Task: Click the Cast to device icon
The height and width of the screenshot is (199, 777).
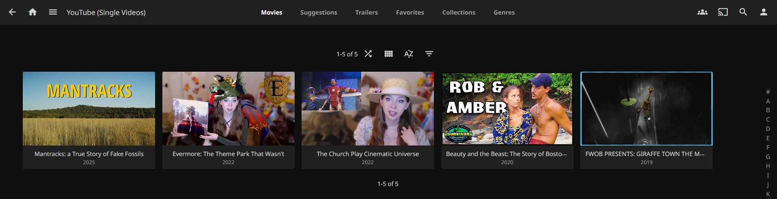Action: coord(722,12)
